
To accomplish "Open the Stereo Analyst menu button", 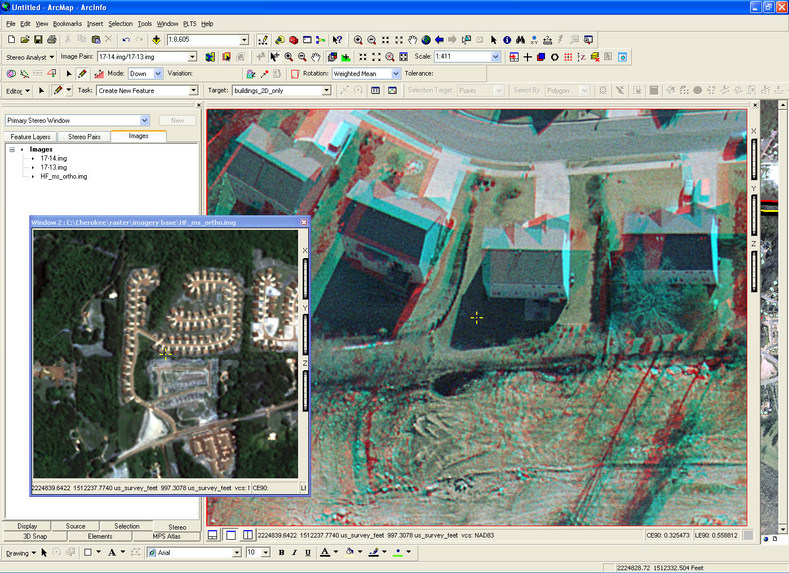I will [30, 57].
